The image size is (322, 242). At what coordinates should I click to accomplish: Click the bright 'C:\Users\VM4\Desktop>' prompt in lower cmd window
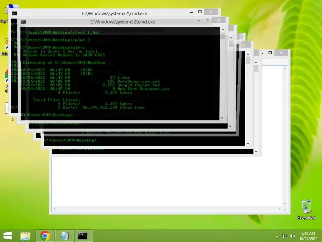click(70, 140)
